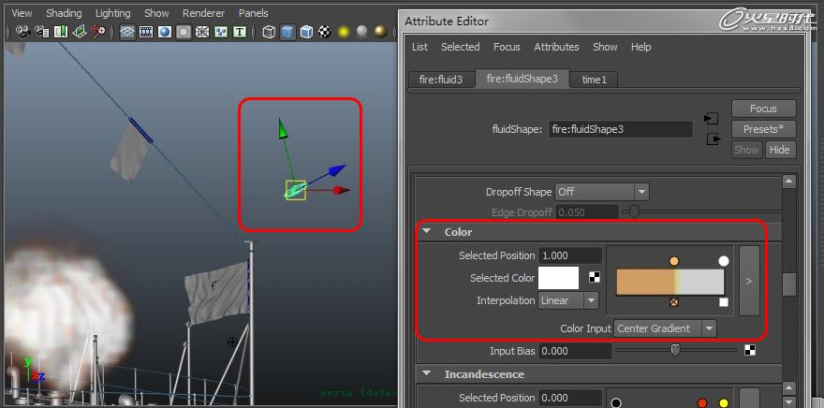
Task: Open the Attribute Editor Selected menu
Action: pos(461,47)
